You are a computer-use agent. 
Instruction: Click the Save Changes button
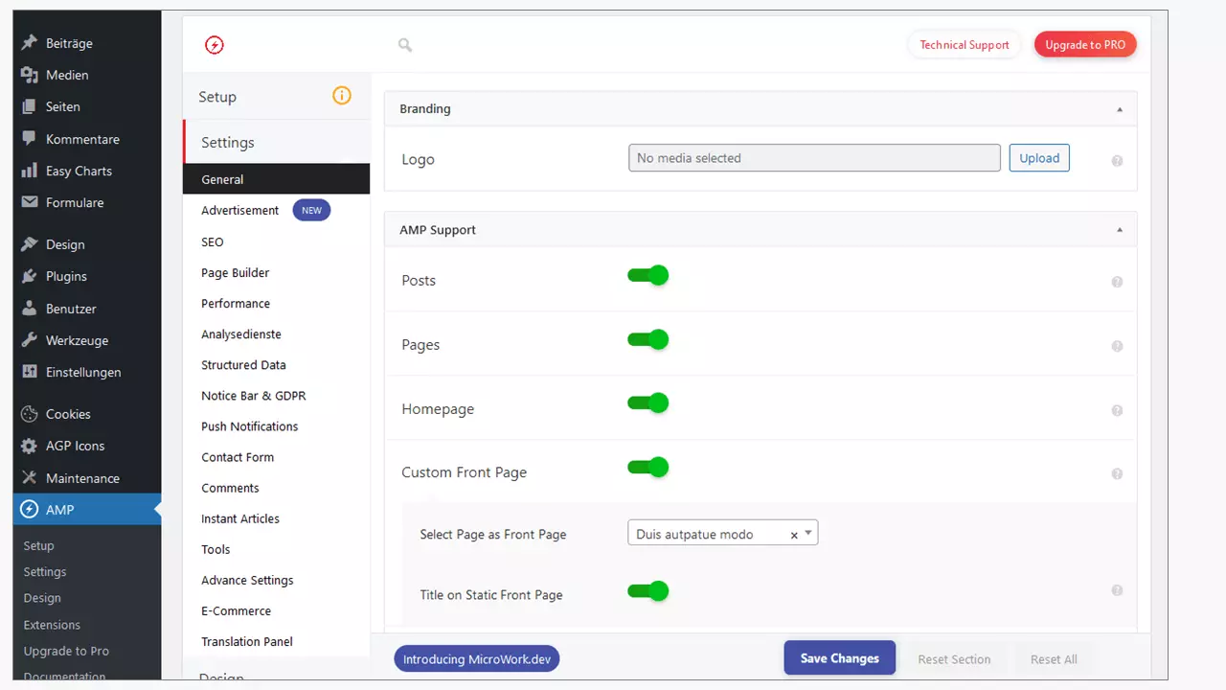(840, 658)
